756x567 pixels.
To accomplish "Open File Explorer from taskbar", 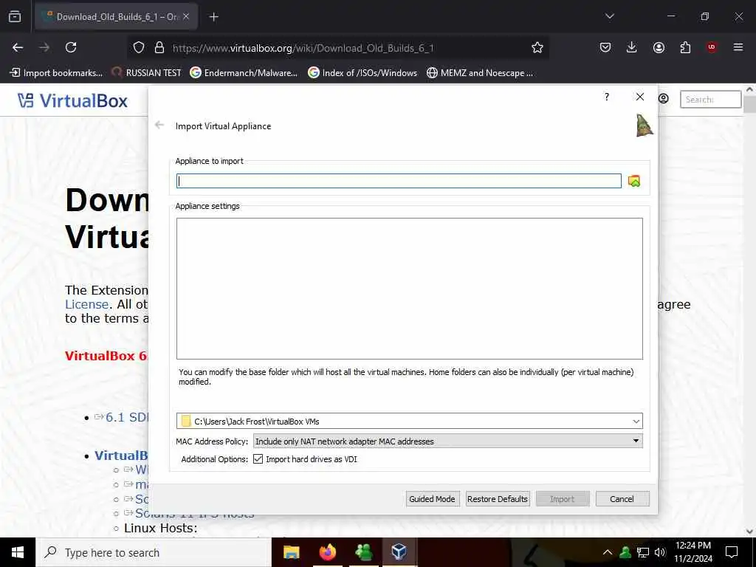I will (x=291, y=552).
